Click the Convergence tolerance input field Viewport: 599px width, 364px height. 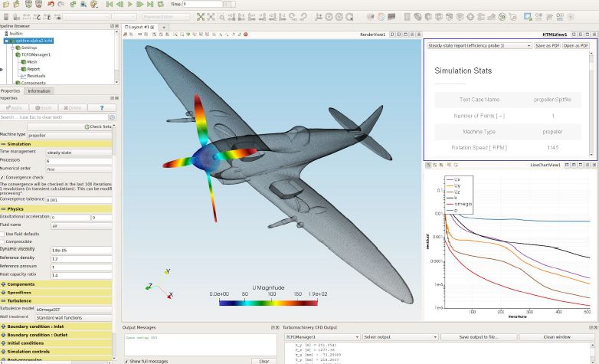(x=79, y=200)
